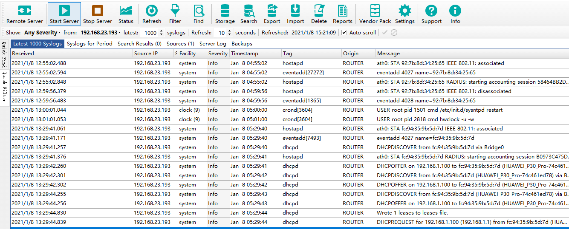Click the Message column header
Image resolution: width=569 pixels, height=229 pixels.
click(x=388, y=54)
